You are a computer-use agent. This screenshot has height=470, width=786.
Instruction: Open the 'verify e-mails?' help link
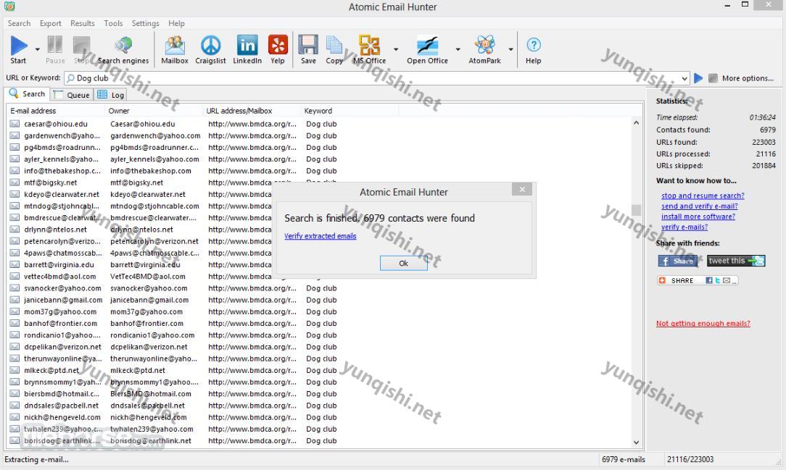[x=684, y=227]
